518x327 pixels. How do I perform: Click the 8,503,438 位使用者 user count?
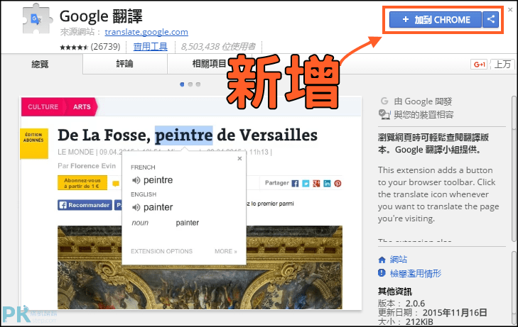(x=218, y=47)
